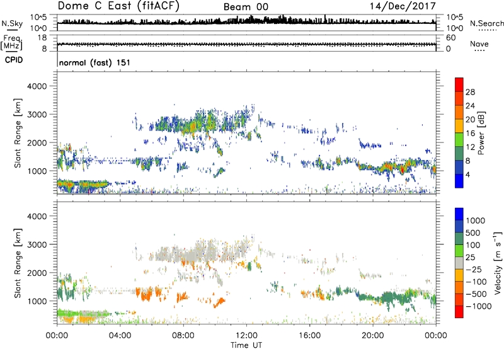
Task: Click the '12:00' time tick label
Action: click(x=246, y=335)
